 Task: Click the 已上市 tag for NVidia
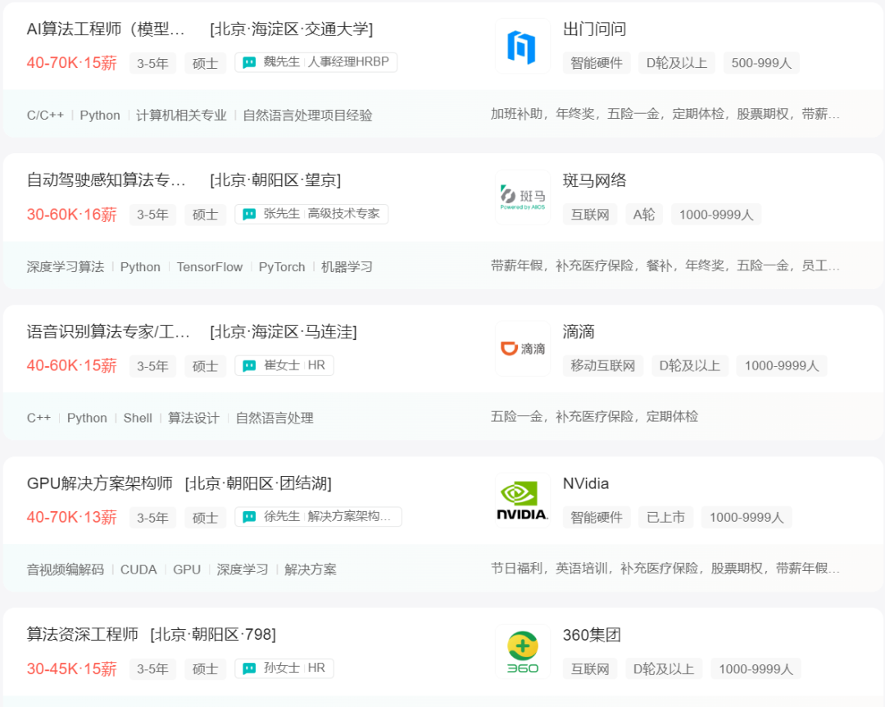point(665,518)
